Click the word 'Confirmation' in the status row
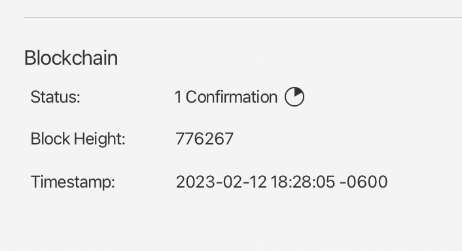The height and width of the screenshot is (251, 462). [x=232, y=97]
